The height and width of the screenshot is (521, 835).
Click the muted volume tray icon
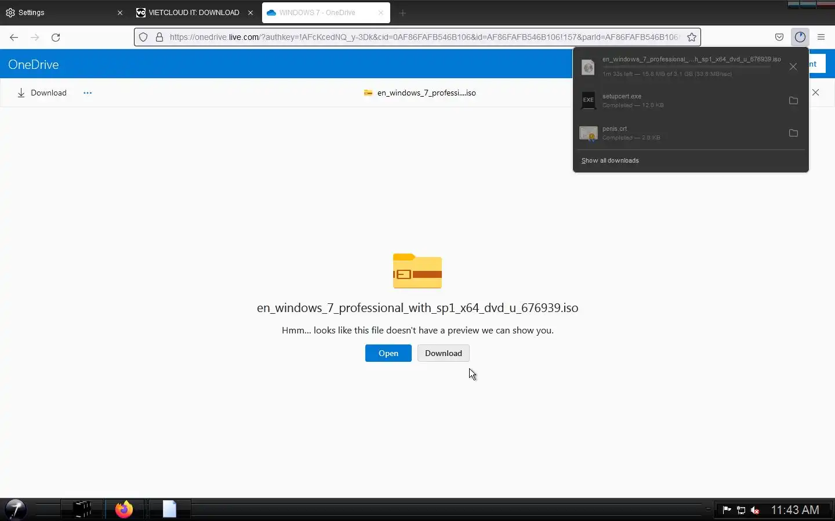(755, 510)
